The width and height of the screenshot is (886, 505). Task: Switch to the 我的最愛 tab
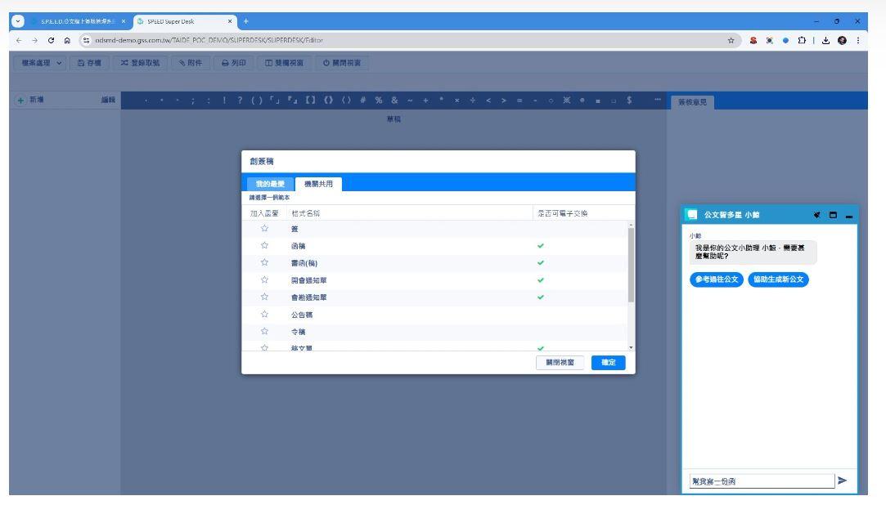tap(270, 181)
